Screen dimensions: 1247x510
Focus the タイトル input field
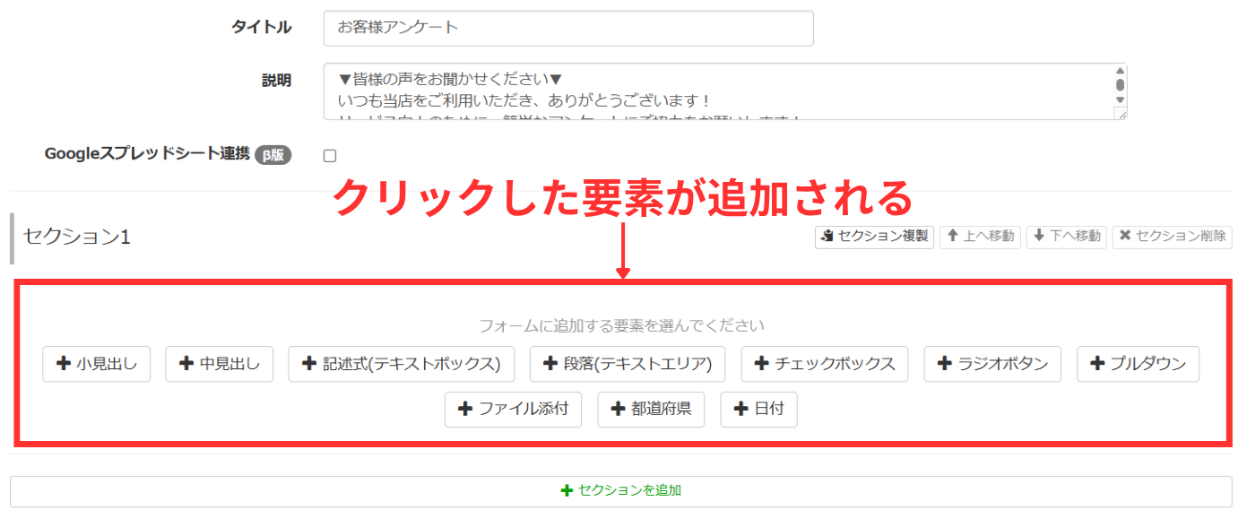click(x=568, y=28)
